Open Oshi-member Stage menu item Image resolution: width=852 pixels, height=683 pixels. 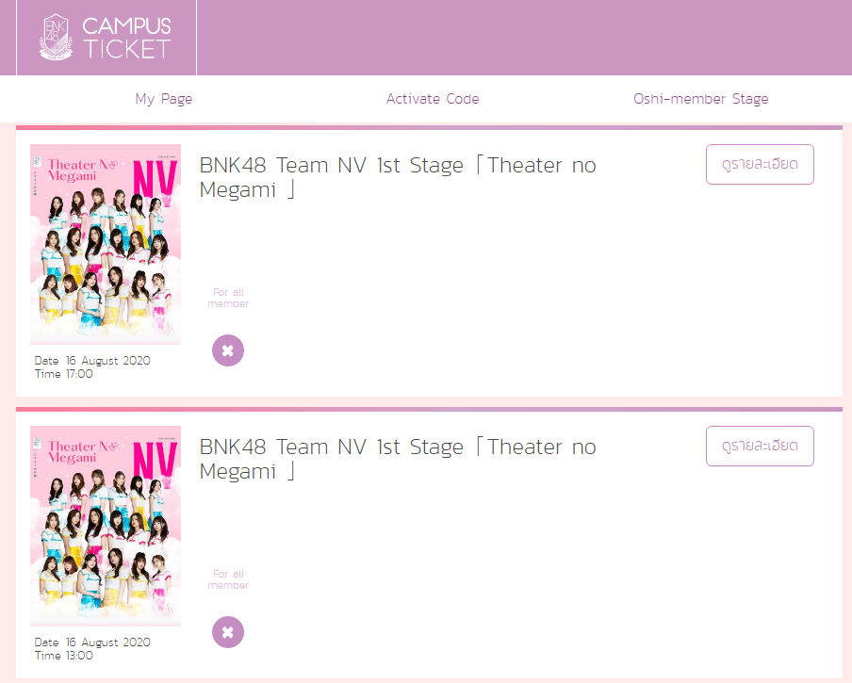701,99
